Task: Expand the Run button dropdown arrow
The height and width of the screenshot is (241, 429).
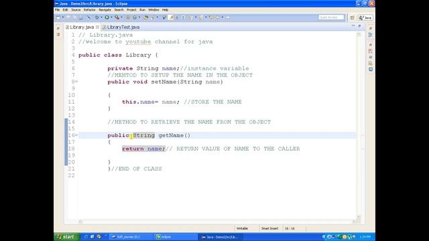Action: click(112, 17)
